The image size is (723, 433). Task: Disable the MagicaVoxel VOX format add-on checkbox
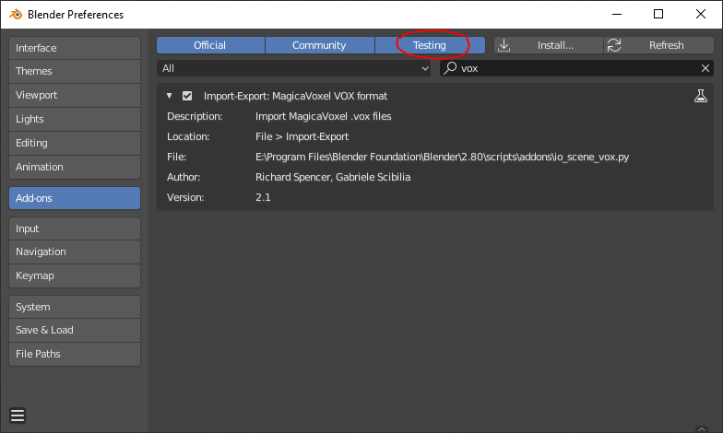tap(186, 96)
